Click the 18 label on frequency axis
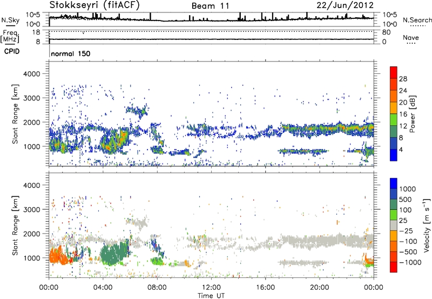The image size is (432, 299). pos(36,32)
